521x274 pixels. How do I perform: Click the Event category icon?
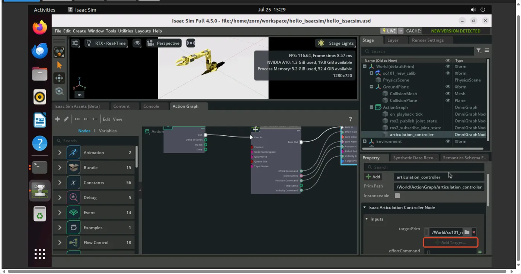click(x=74, y=212)
